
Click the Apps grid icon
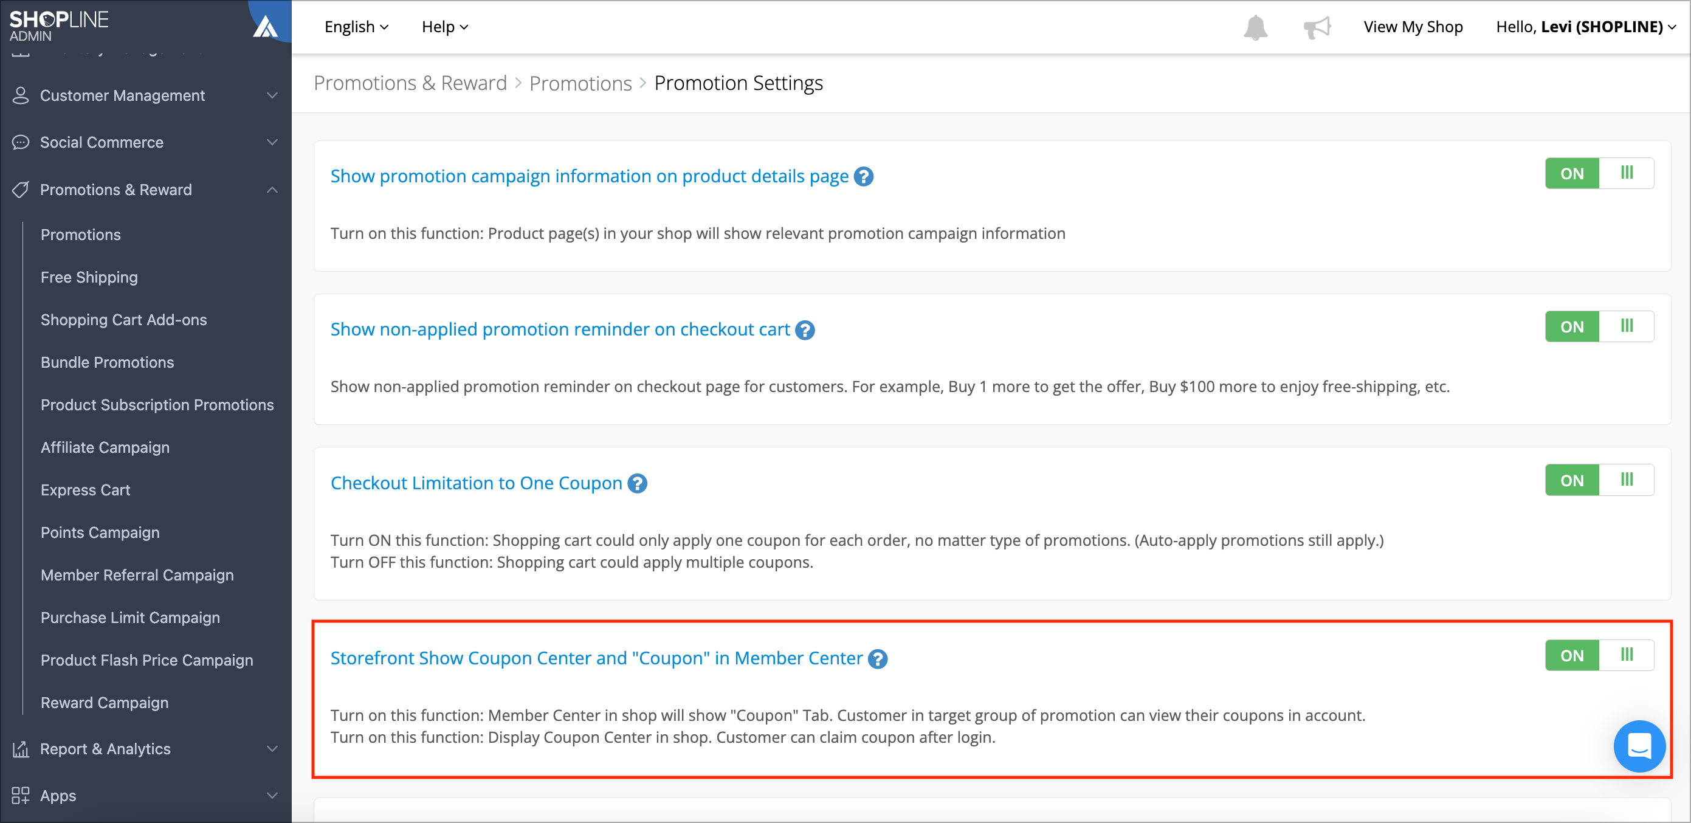pyautogui.click(x=20, y=796)
